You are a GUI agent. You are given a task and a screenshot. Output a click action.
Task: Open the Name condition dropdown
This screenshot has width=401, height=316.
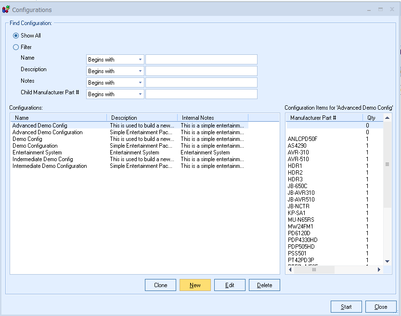[140, 60]
